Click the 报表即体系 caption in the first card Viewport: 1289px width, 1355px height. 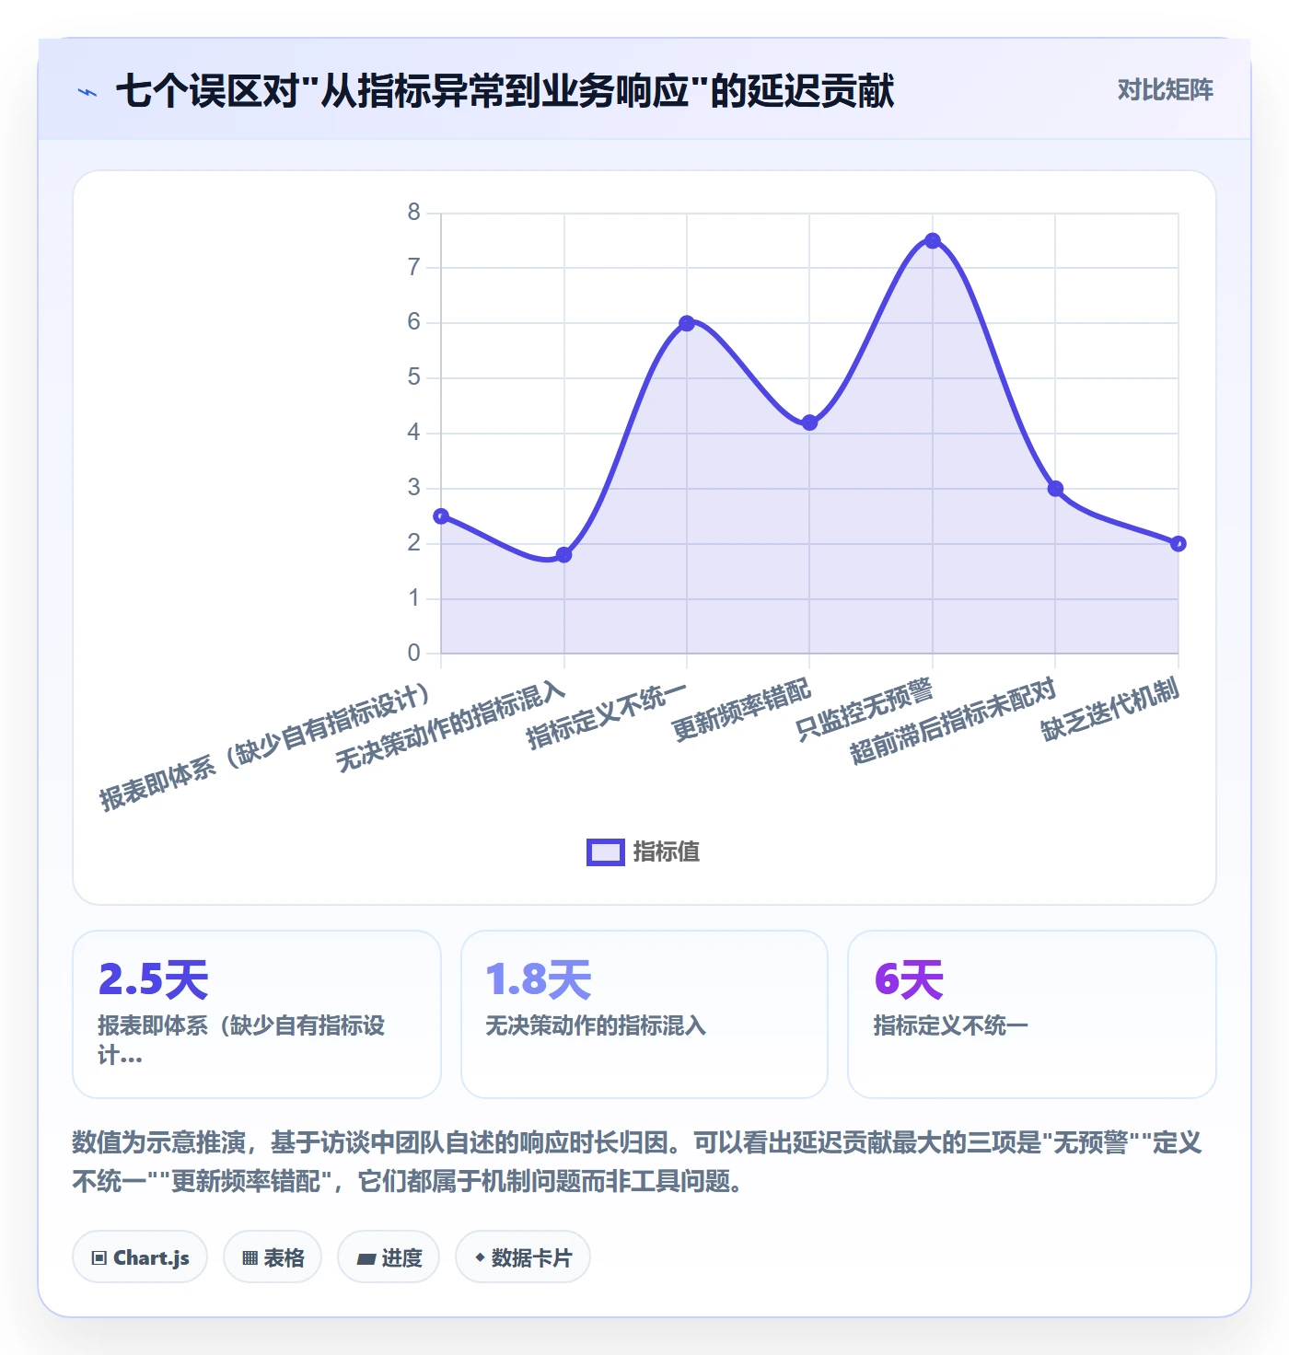coord(241,1040)
